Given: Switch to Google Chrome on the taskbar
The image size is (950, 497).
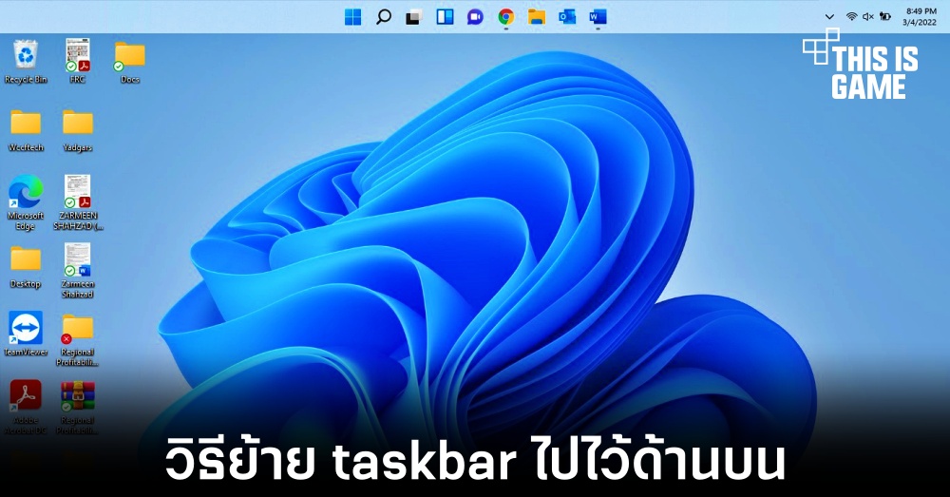Looking at the screenshot, I should pyautogui.click(x=506, y=17).
